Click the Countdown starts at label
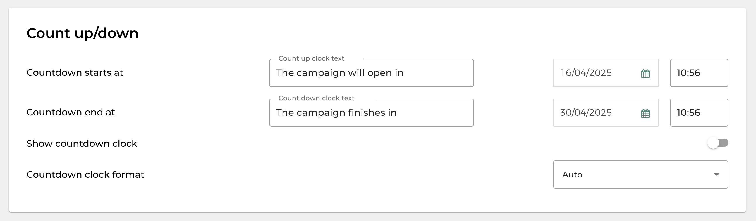 [75, 72]
